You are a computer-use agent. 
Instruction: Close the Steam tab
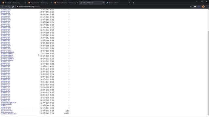click(129, 3)
